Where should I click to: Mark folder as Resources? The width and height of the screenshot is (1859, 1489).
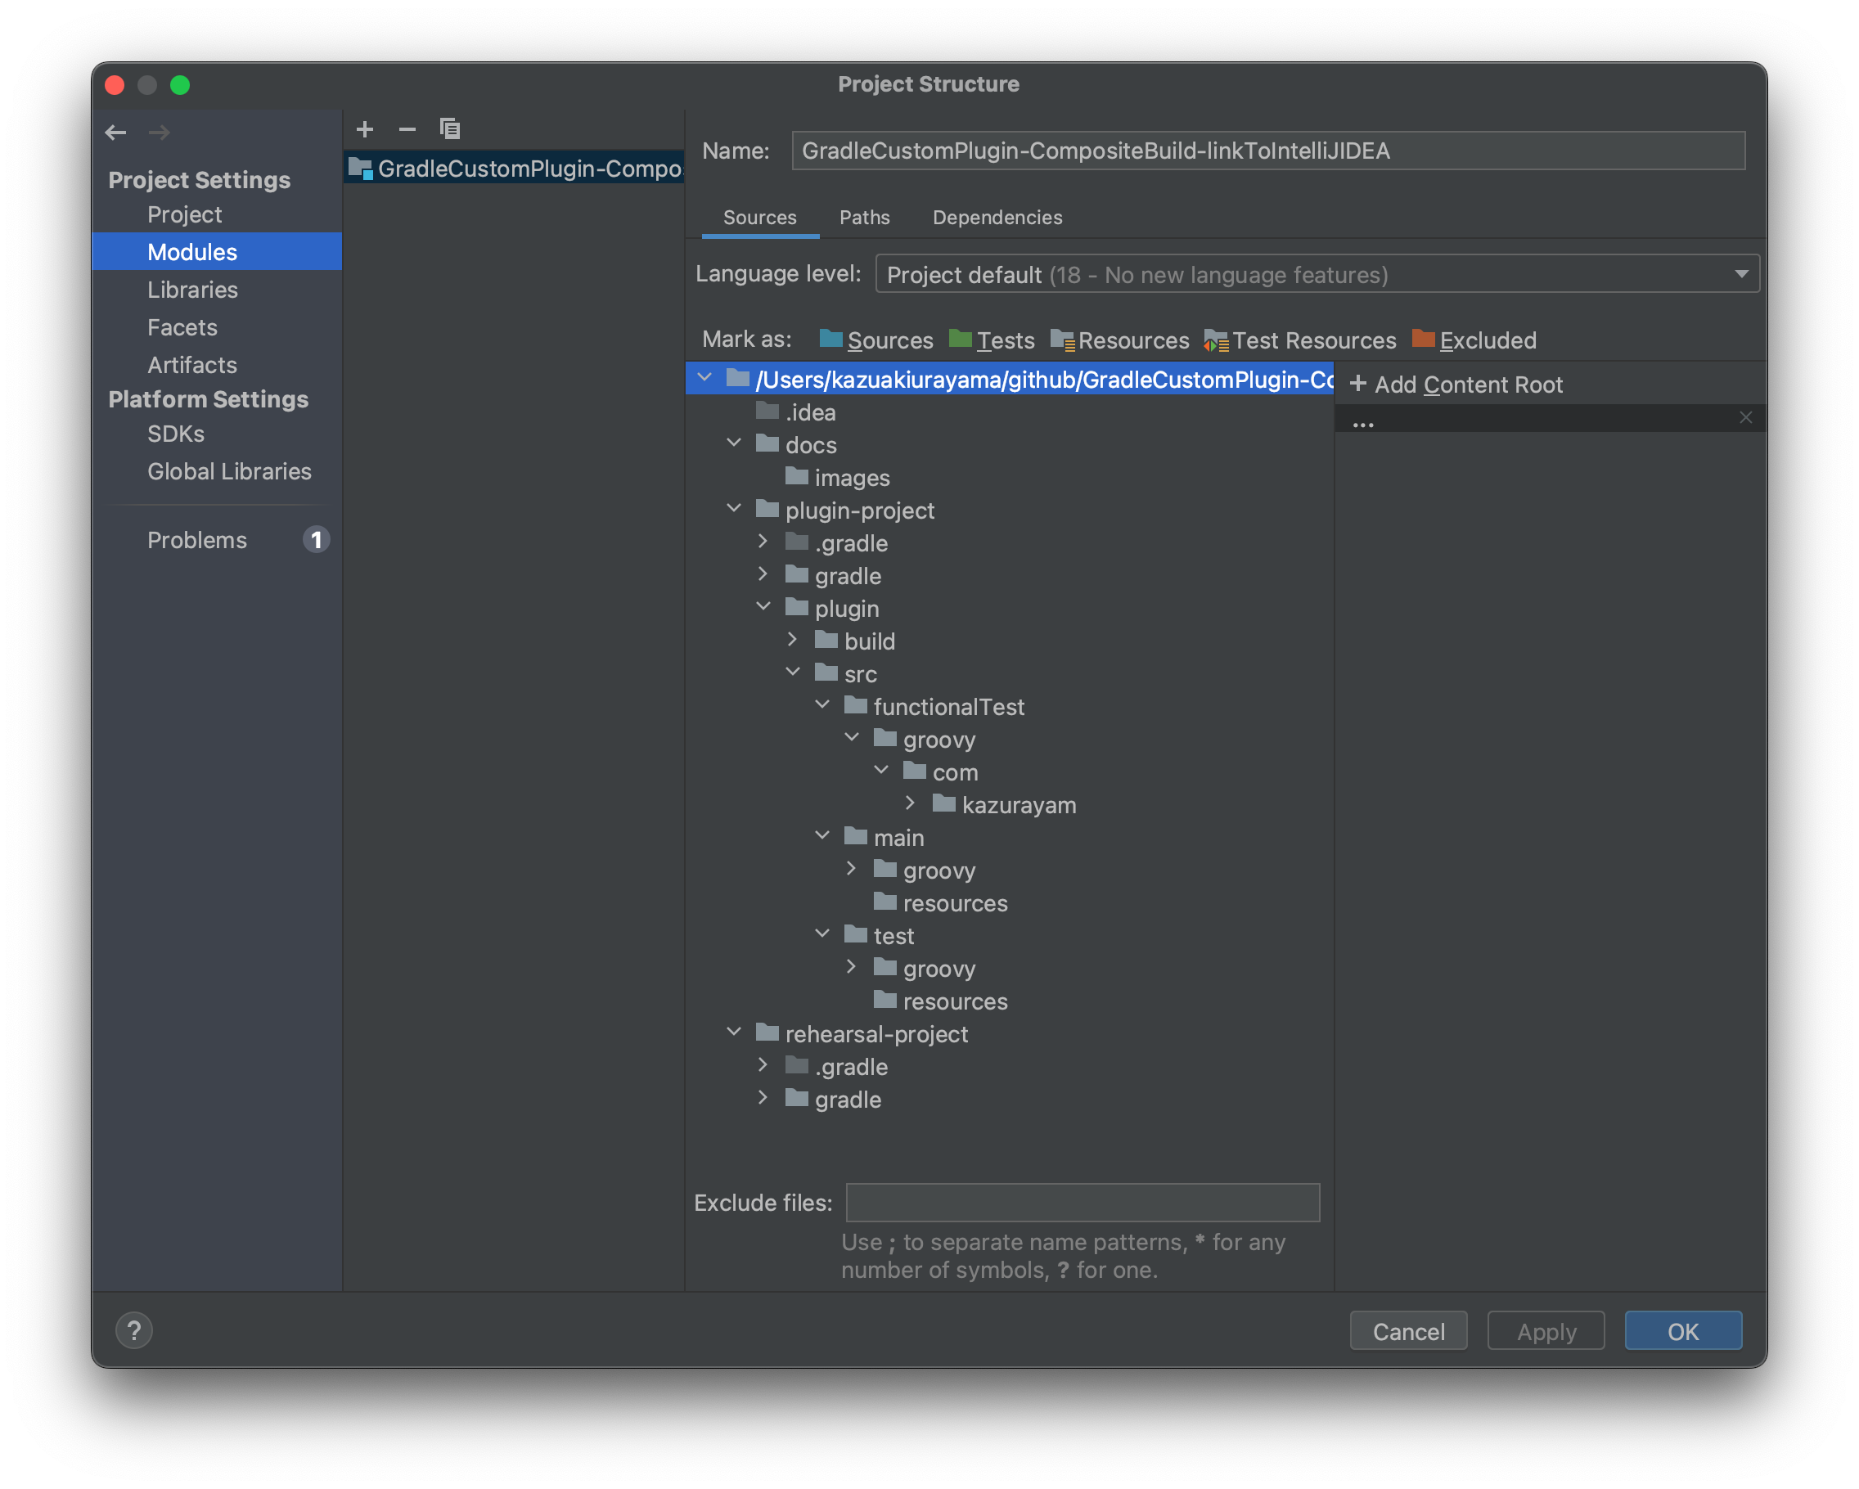pyautogui.click(x=1119, y=340)
